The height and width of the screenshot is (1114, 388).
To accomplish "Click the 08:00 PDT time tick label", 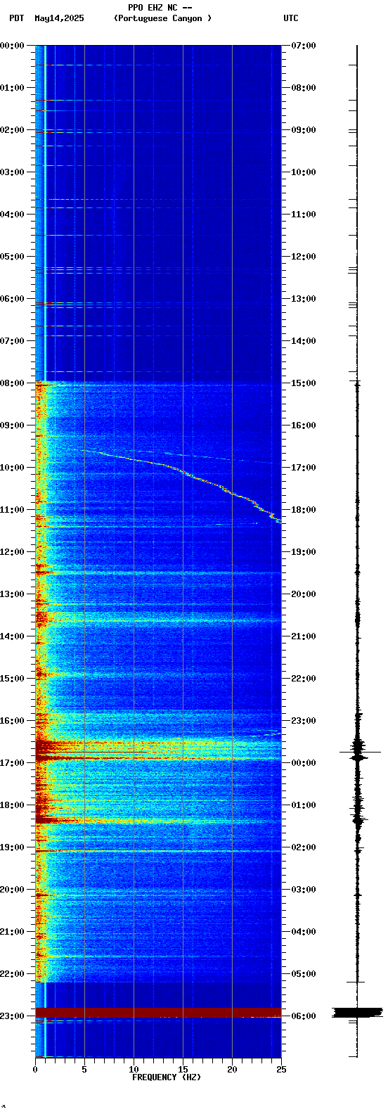I will click(13, 383).
